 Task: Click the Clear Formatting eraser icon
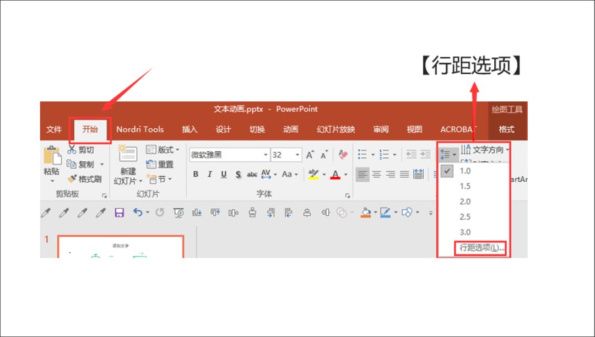coord(343,155)
